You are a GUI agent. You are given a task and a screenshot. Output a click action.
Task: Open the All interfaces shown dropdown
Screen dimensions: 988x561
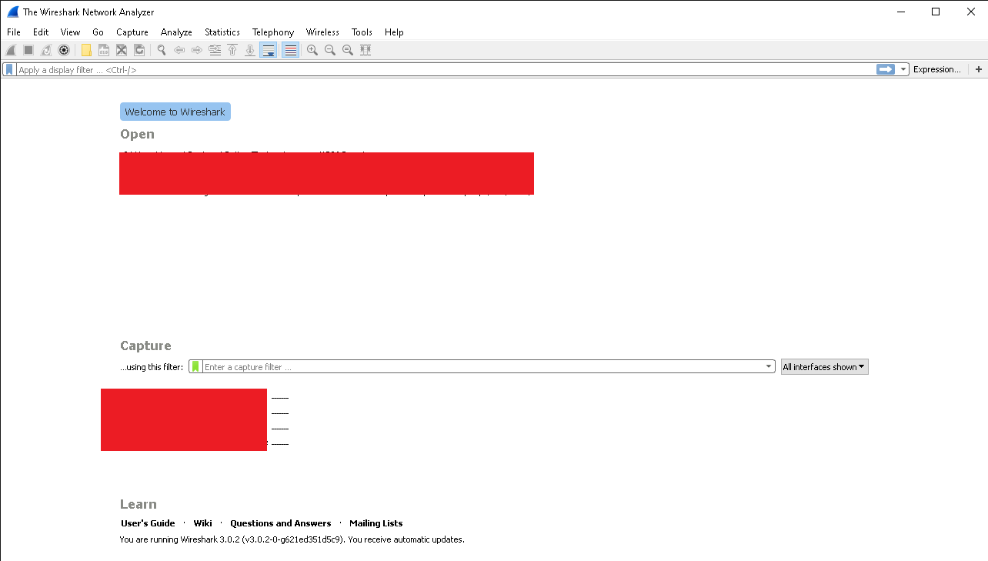(x=824, y=367)
